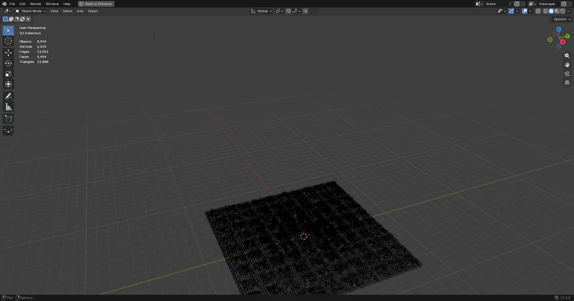Image resolution: width=574 pixels, height=301 pixels.
Task: Set selection mode to intersect icon
Action: click(x=28, y=19)
